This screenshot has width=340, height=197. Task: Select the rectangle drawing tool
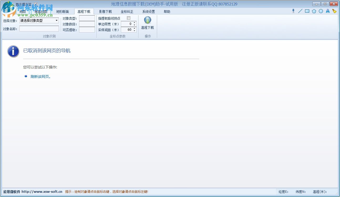pos(307,11)
